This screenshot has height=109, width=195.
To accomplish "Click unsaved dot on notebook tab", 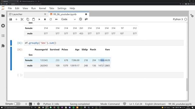I will [86, 14].
